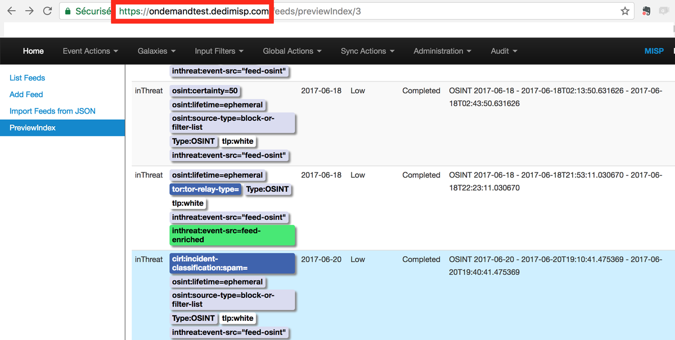675x340 pixels.
Task: Toggle the green inthreat:event-src=feed-enriched tag
Action: [x=232, y=235]
